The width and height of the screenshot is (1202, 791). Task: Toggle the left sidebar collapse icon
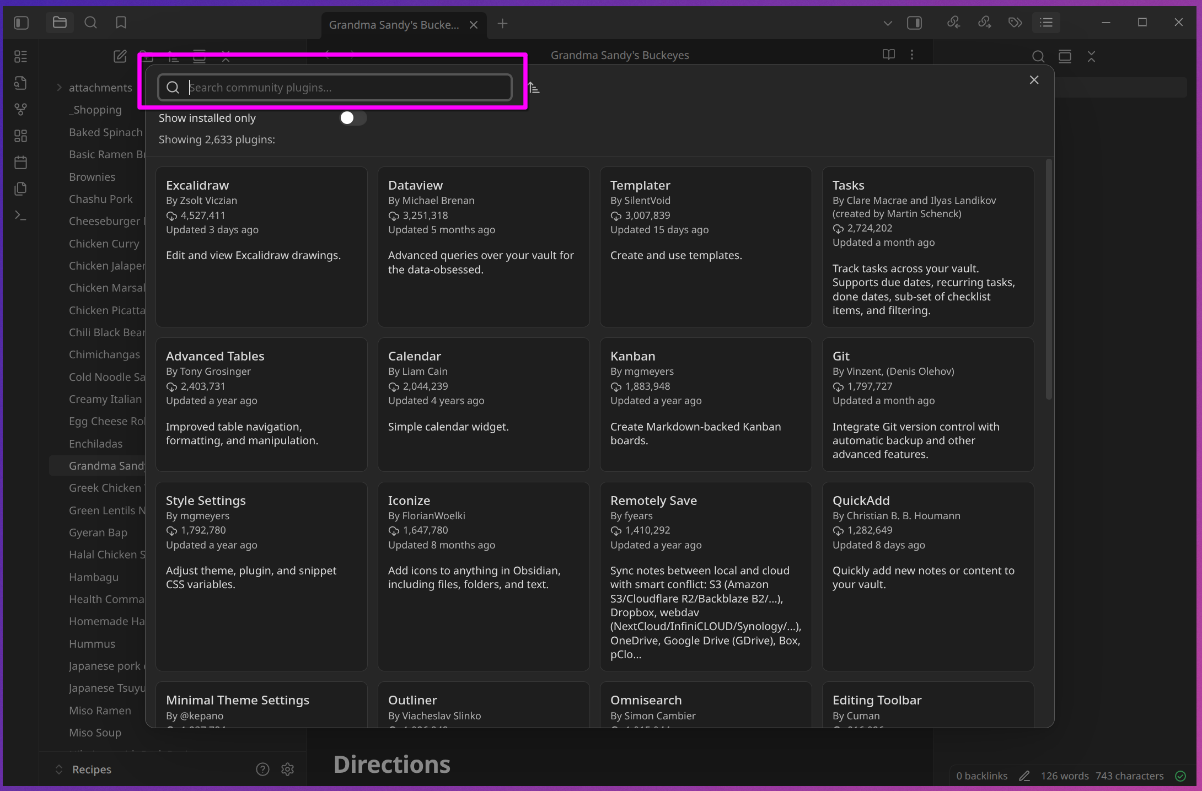(21, 23)
